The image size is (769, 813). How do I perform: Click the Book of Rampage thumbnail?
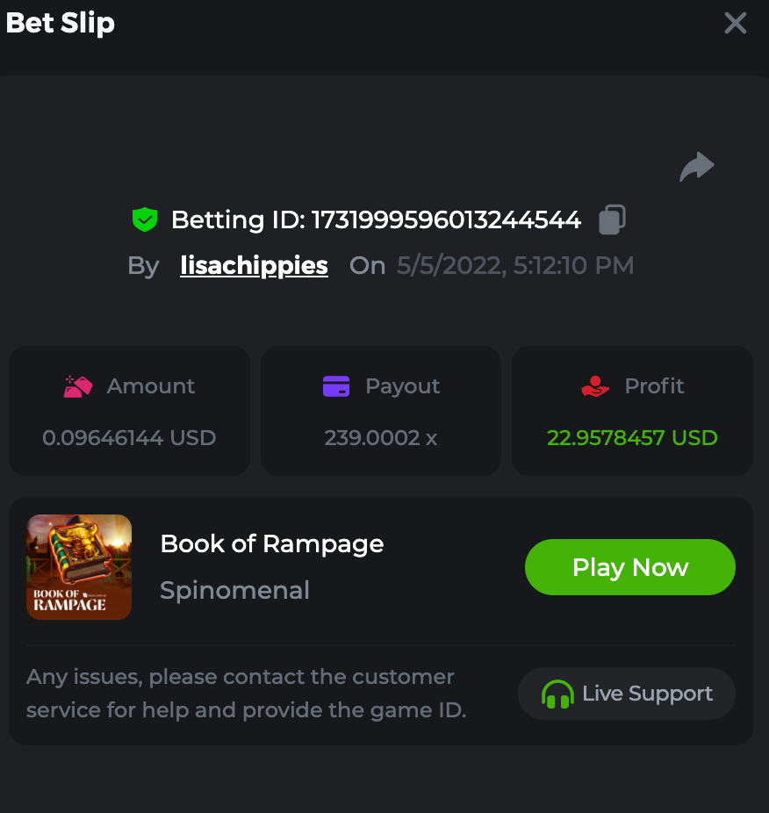coord(79,567)
